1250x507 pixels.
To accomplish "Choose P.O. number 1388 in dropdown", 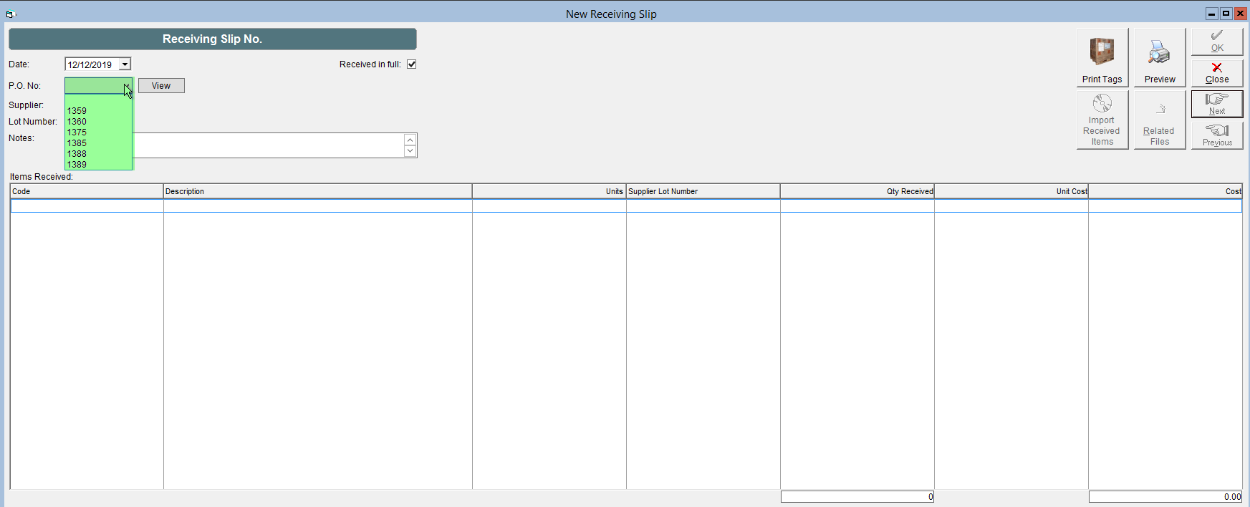I will click(x=98, y=154).
